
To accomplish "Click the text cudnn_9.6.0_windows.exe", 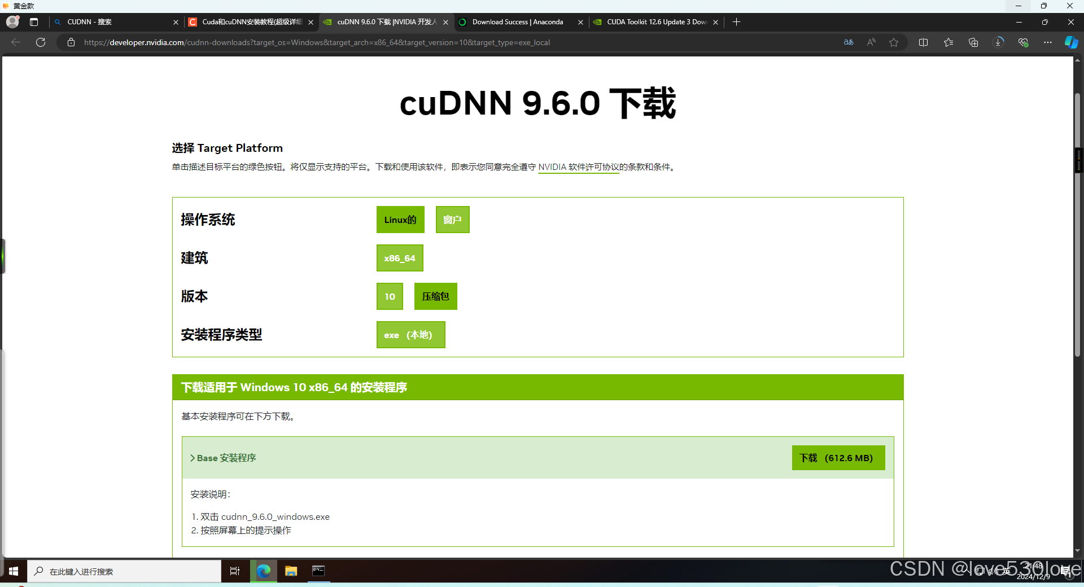I will coord(276,517).
